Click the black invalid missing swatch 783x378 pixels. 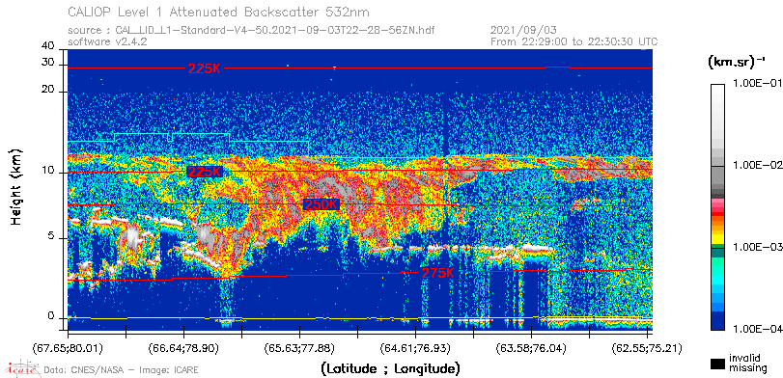(x=717, y=364)
